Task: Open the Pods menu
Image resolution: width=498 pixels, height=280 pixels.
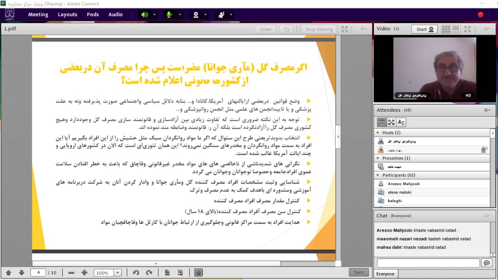Action: point(93,14)
